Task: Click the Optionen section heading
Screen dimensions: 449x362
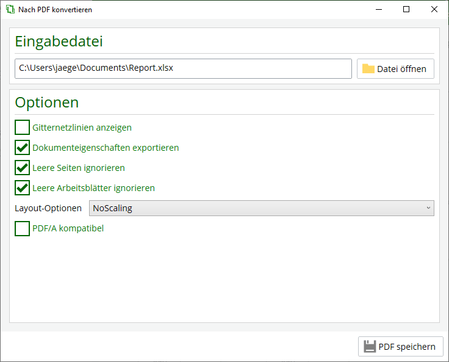Action: 47,103
